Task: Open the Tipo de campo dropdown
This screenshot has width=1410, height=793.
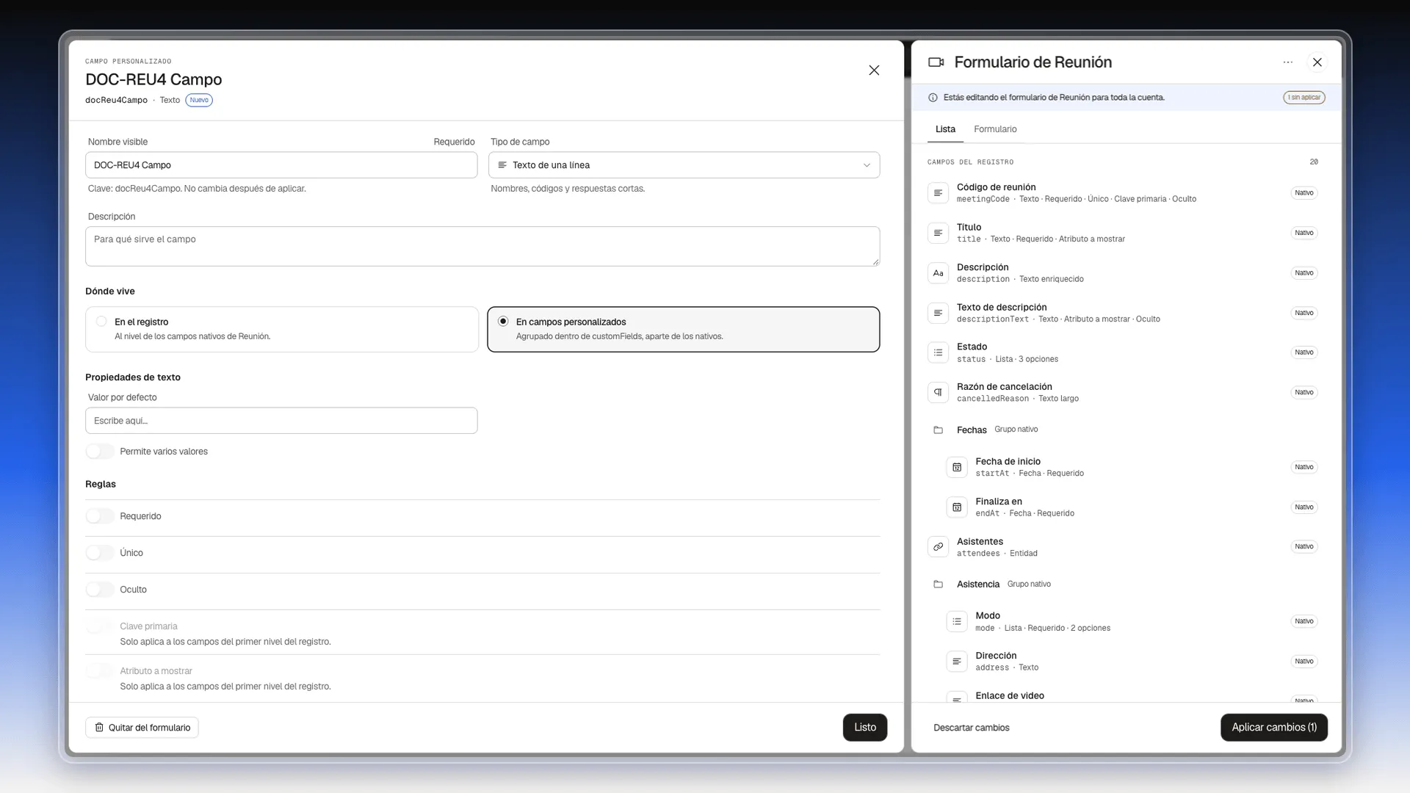Action: pyautogui.click(x=684, y=165)
